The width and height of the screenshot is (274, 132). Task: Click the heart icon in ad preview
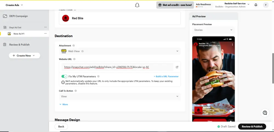tap(231, 111)
